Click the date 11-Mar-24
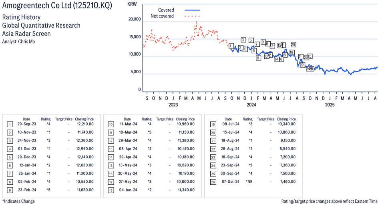 point(129,124)
